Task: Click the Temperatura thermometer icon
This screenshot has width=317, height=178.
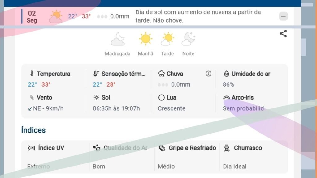Action: click(31, 74)
